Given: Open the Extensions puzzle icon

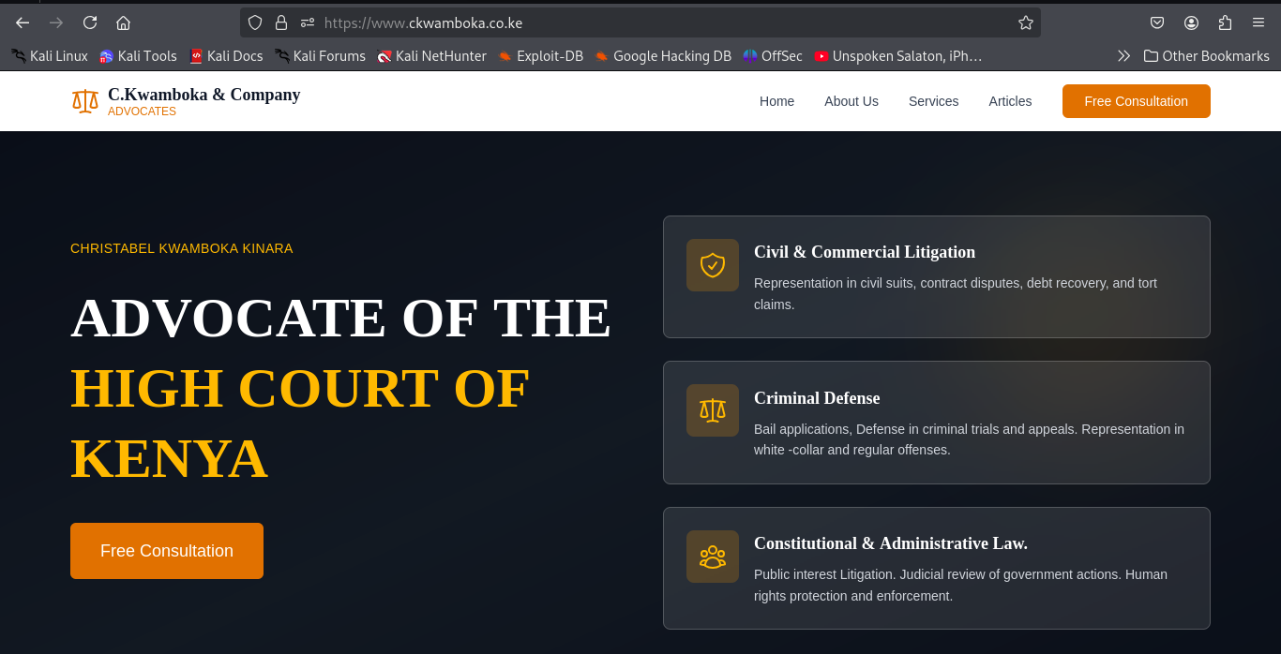Looking at the screenshot, I should point(1225,22).
